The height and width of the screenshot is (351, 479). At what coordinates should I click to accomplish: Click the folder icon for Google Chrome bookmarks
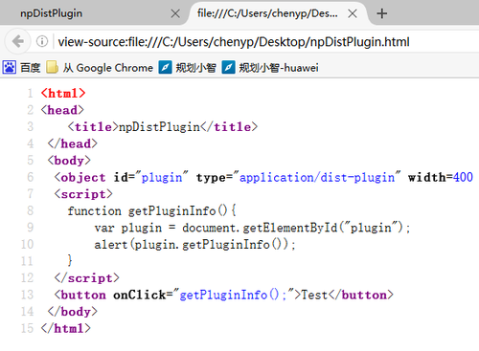click(52, 68)
